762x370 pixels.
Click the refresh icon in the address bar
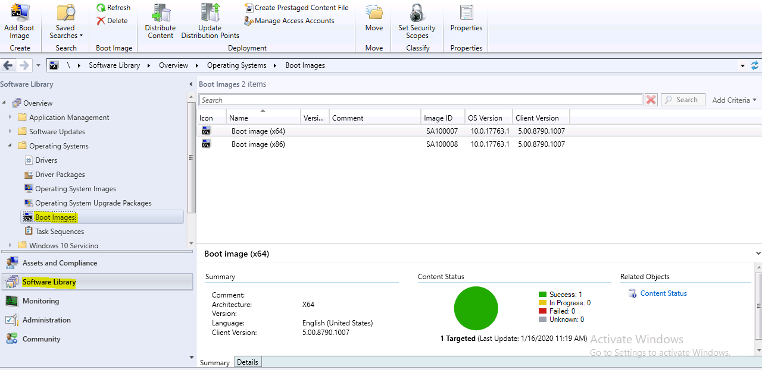pyautogui.click(x=755, y=65)
